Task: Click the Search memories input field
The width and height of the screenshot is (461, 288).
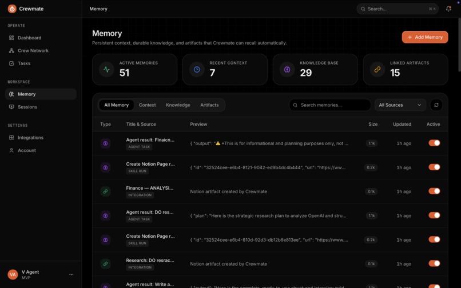Action: [x=330, y=105]
